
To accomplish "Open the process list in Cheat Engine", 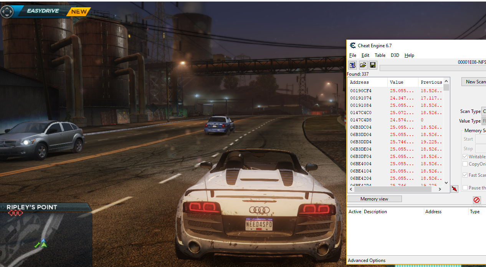I will 352,65.
